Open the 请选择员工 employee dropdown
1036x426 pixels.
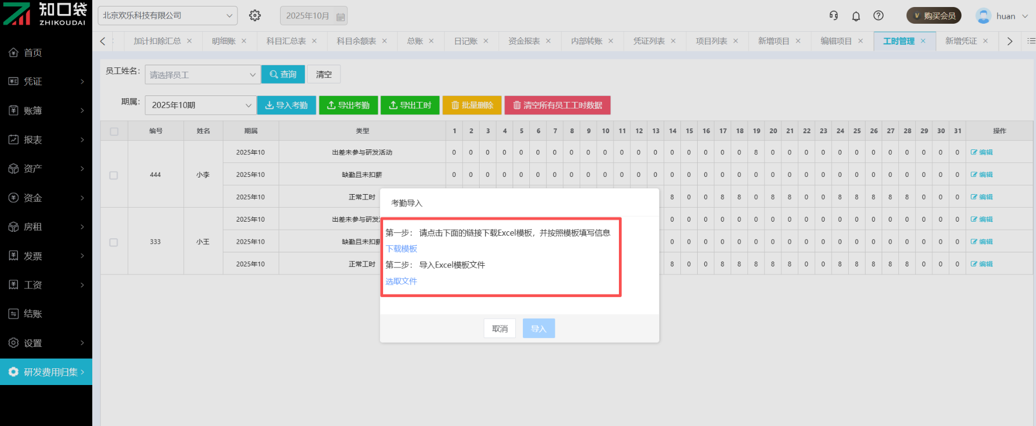pyautogui.click(x=202, y=75)
